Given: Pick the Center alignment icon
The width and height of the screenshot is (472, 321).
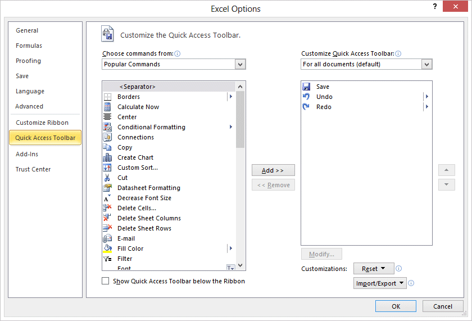Looking at the screenshot, I should pos(107,117).
